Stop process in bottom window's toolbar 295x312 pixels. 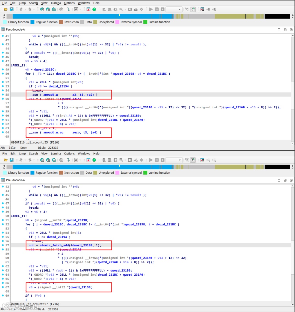pos(163,160)
